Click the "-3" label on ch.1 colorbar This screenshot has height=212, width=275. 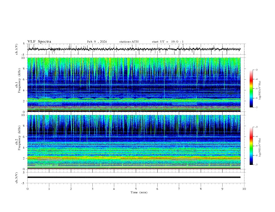pos(256,70)
